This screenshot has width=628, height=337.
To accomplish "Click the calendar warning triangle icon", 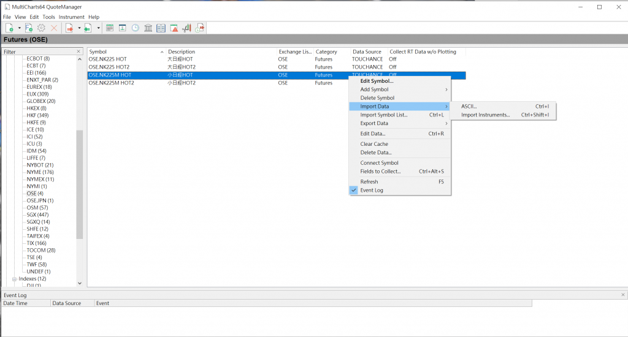I will pos(174,28).
